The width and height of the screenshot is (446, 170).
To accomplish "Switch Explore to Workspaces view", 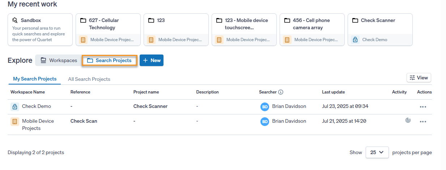I will tap(59, 60).
